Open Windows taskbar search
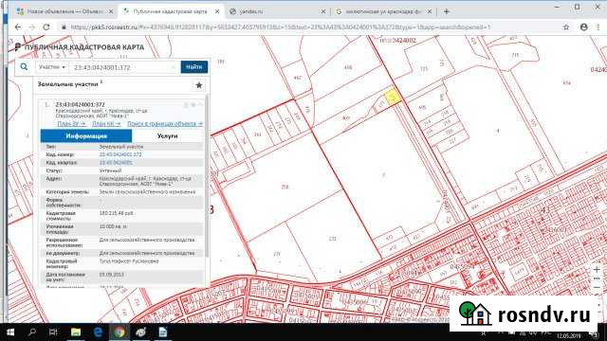The height and width of the screenshot is (341, 607). 32,332
